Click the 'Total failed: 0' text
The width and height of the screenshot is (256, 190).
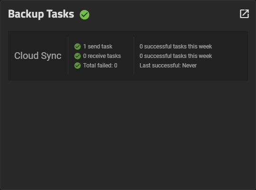click(100, 66)
